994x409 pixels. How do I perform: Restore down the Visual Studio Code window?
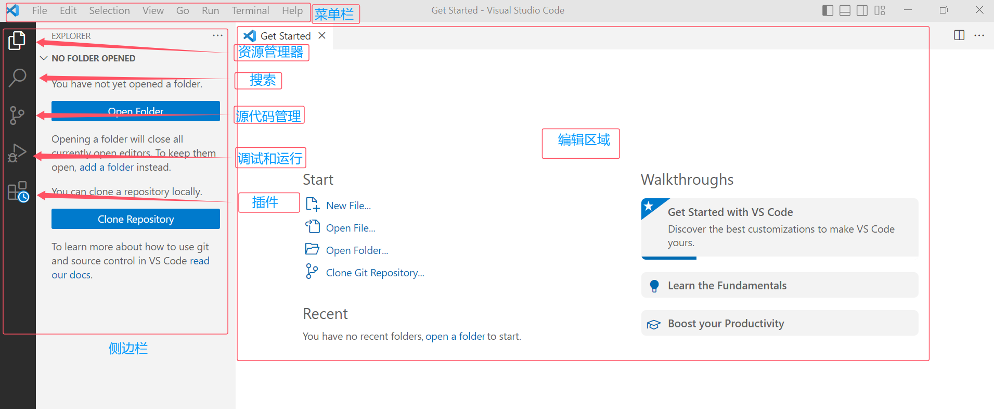[944, 10]
